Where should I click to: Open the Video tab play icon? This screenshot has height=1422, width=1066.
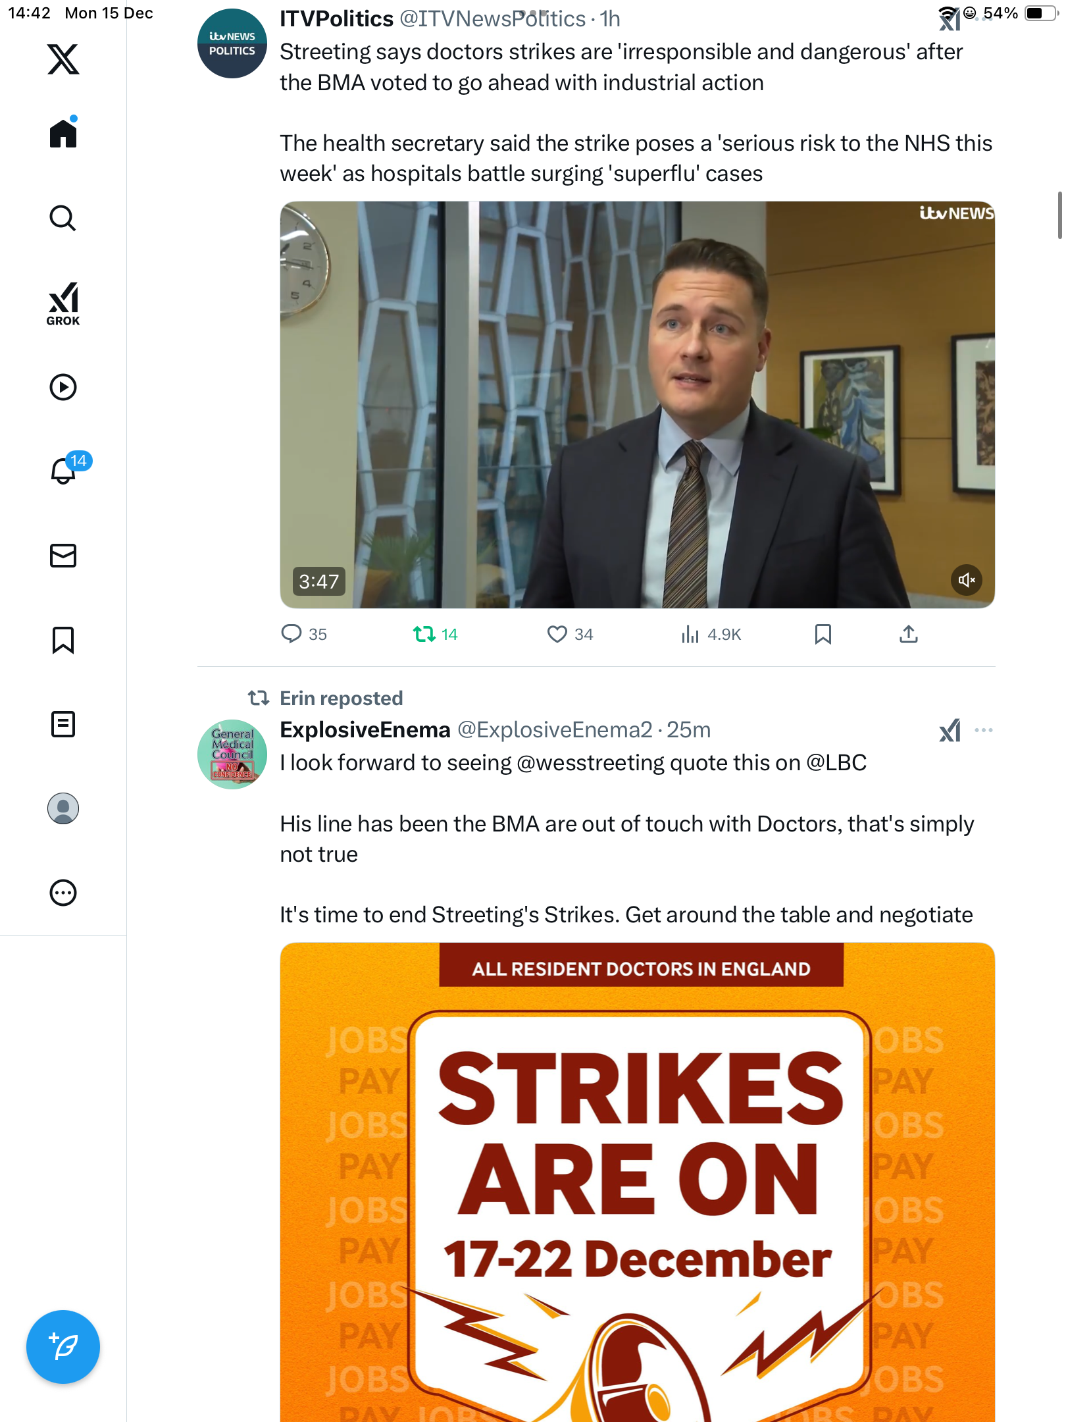click(63, 387)
